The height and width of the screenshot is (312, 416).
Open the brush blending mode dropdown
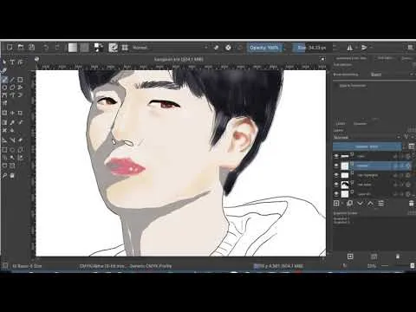[170, 48]
